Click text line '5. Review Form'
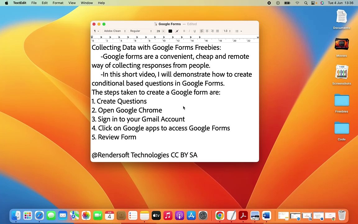 tap(114, 137)
